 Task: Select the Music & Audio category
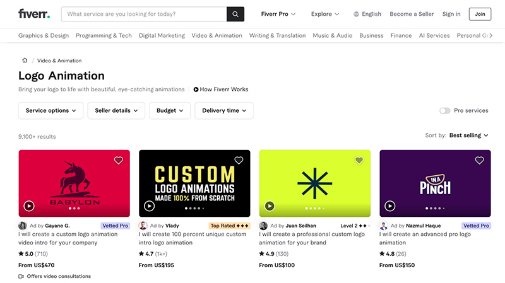tap(333, 36)
